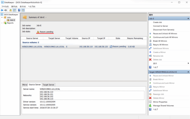This screenshot has height=119, width=190.
Task: Open the 操作(A) menu
Action: pos(14,7)
